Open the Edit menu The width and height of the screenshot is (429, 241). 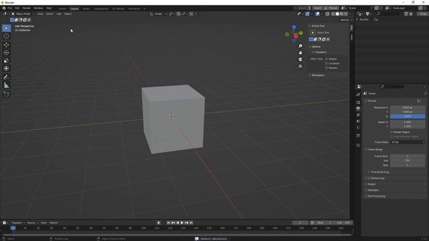[17, 8]
